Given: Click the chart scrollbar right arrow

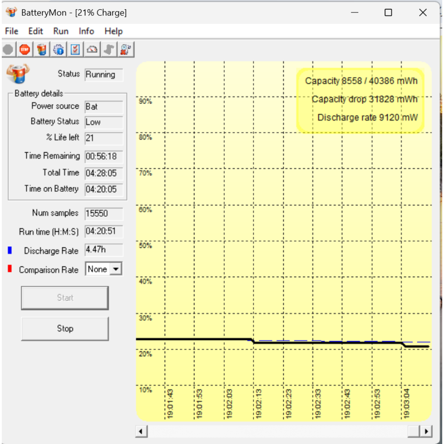Looking at the screenshot, I should click(x=426, y=431).
